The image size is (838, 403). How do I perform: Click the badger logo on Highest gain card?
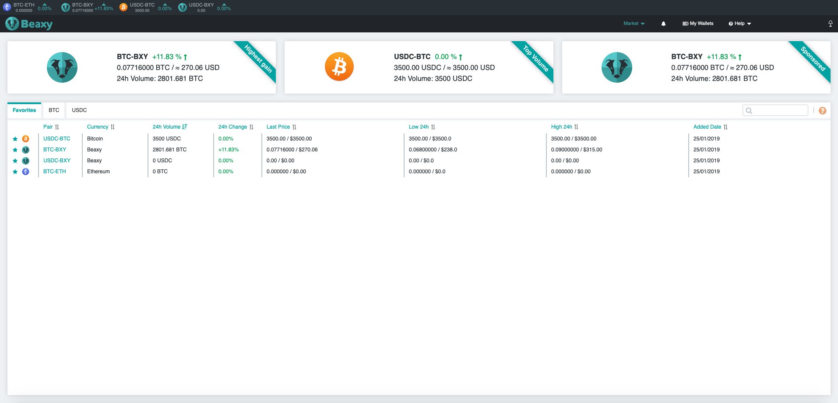point(62,67)
